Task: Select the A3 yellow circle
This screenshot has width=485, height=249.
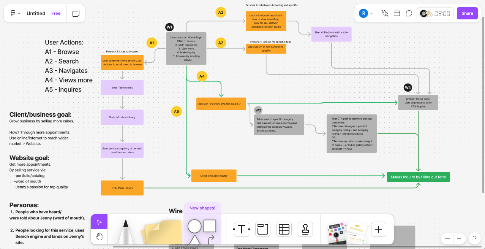Action: (x=220, y=12)
